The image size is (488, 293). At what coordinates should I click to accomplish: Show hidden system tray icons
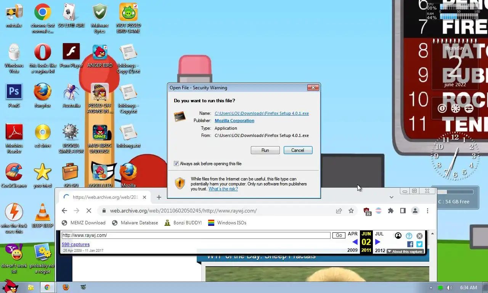pyautogui.click(x=431, y=288)
